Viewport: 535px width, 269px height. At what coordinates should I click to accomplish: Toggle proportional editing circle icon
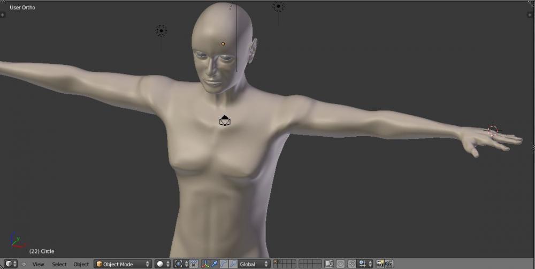[x=340, y=264]
